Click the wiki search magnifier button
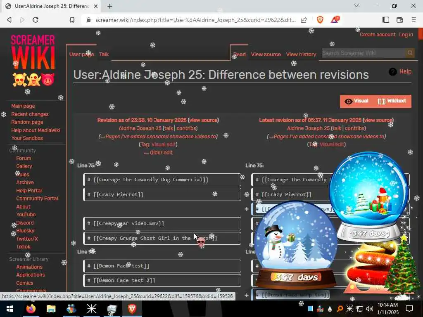The height and width of the screenshot is (317, 423). pyautogui.click(x=410, y=53)
